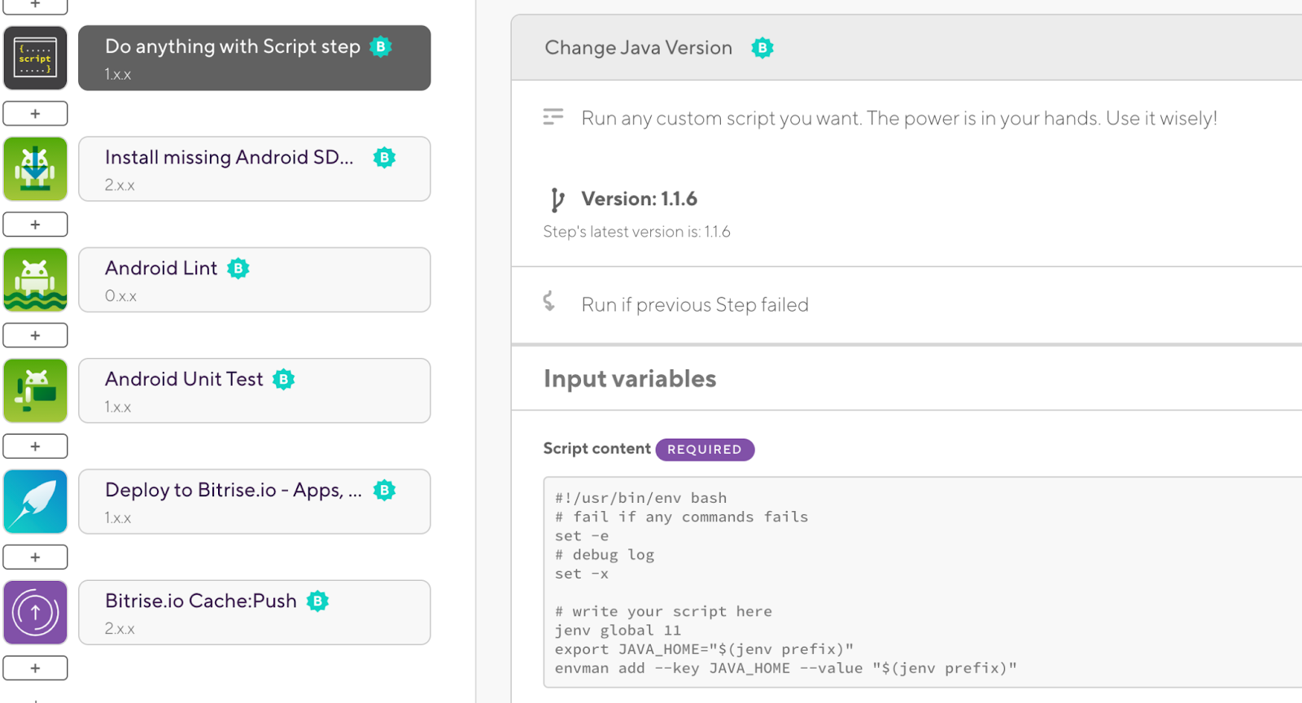1302x703 pixels.
Task: Open the Android Unit Test step
Action: pyautogui.click(x=254, y=391)
